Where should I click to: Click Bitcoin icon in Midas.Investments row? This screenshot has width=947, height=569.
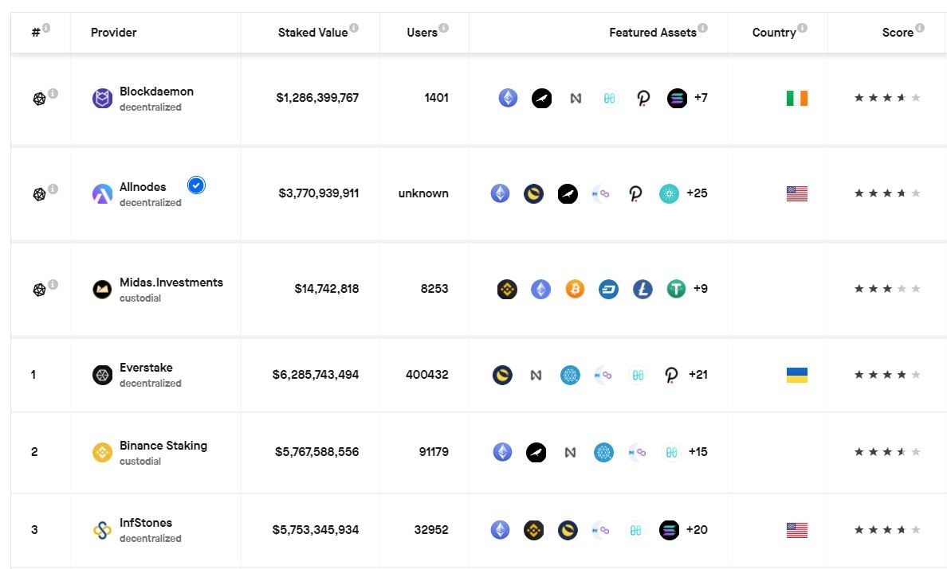coord(575,290)
